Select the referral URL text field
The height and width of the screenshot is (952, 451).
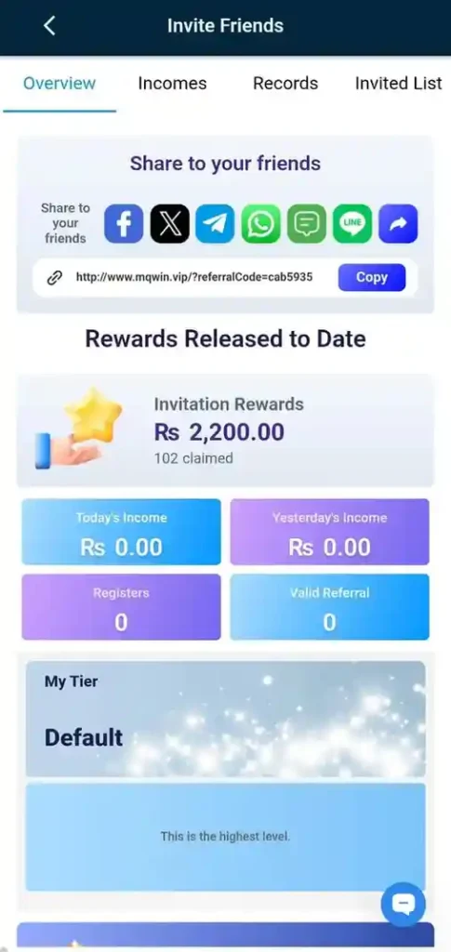pyautogui.click(x=194, y=277)
